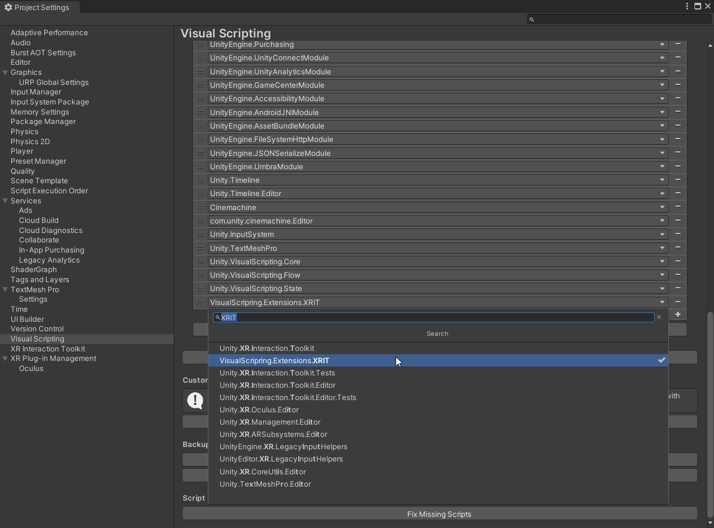714x528 pixels.
Task: Remove the Unity.TextMeshPro entry via minus icon
Action: [x=678, y=248]
